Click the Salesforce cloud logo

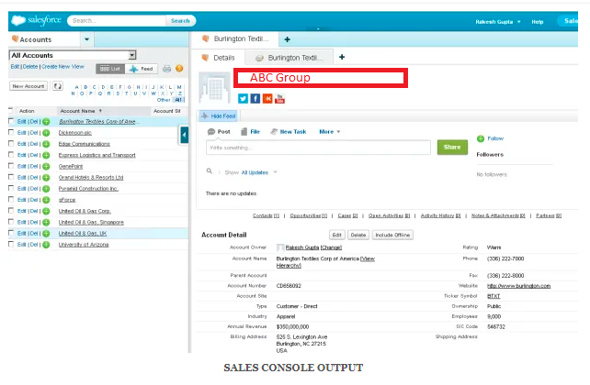pos(18,20)
